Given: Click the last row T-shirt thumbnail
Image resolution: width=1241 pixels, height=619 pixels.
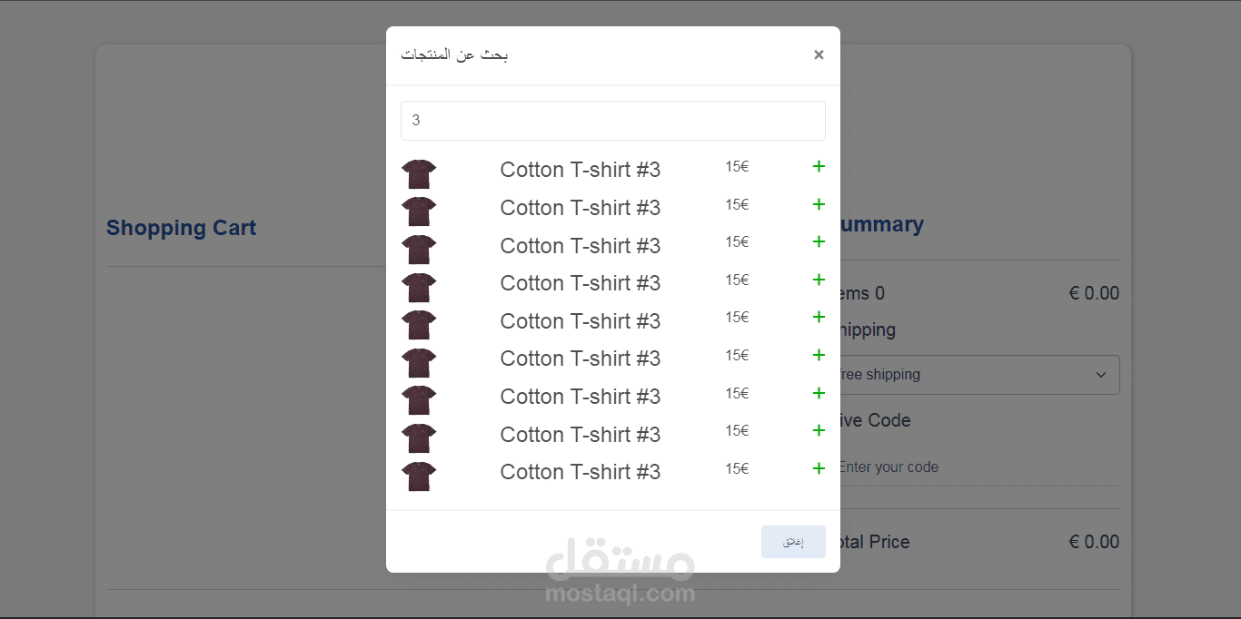Looking at the screenshot, I should click(x=419, y=477).
